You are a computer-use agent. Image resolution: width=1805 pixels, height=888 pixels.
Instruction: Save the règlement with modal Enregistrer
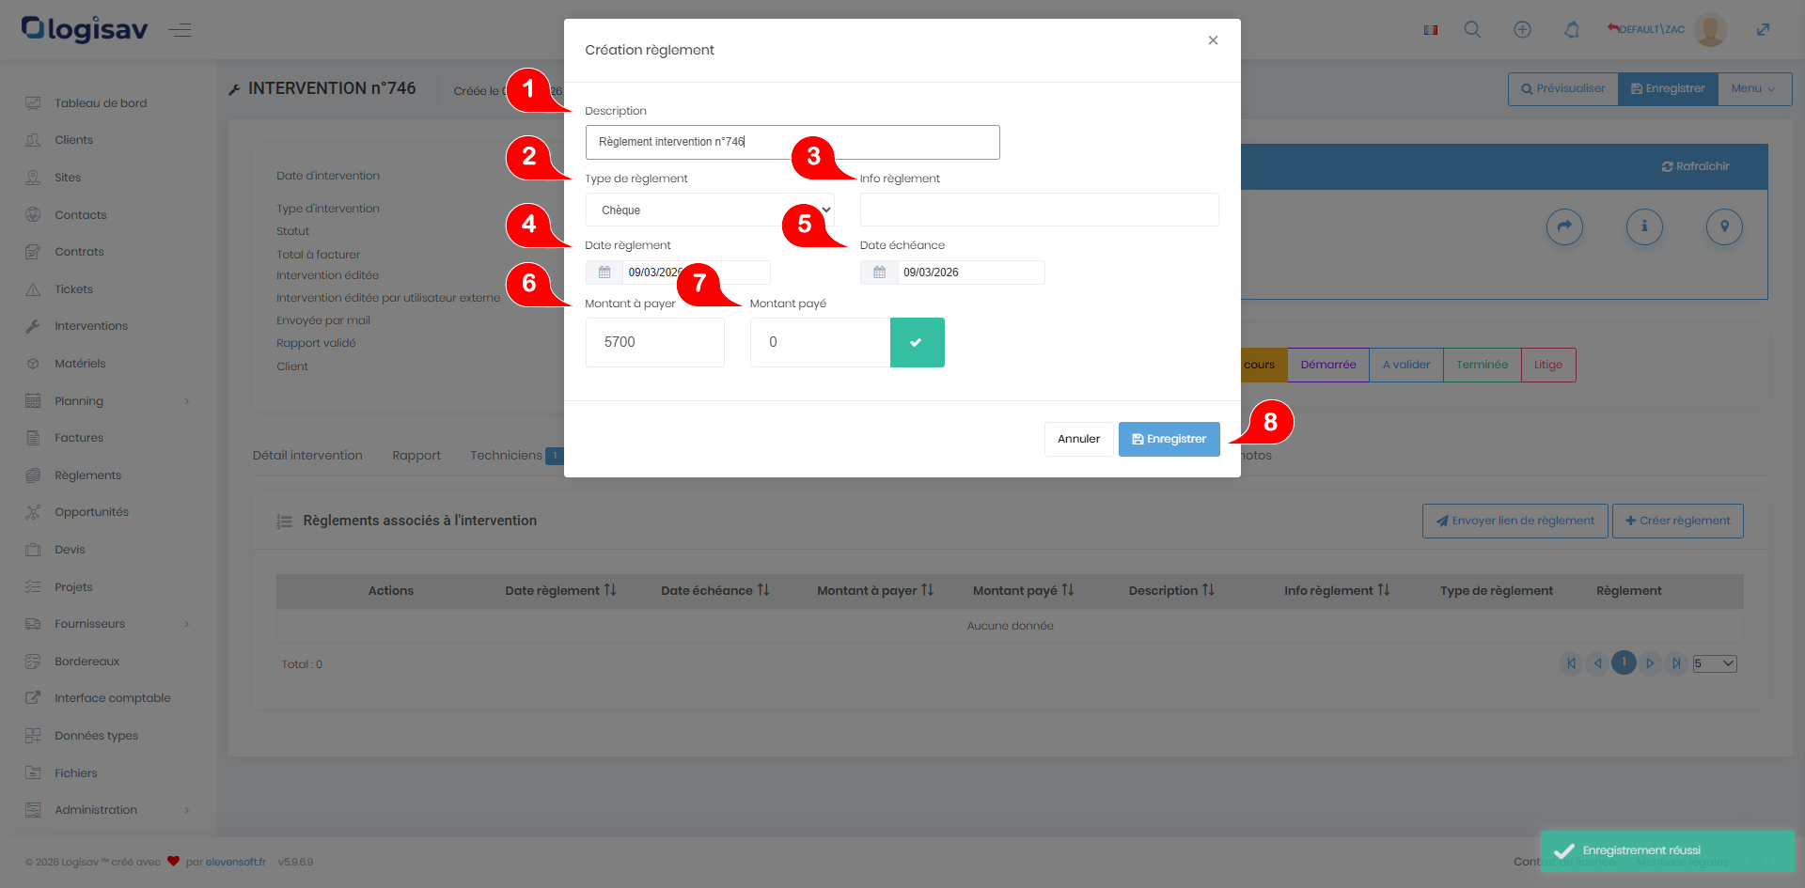pyautogui.click(x=1169, y=439)
